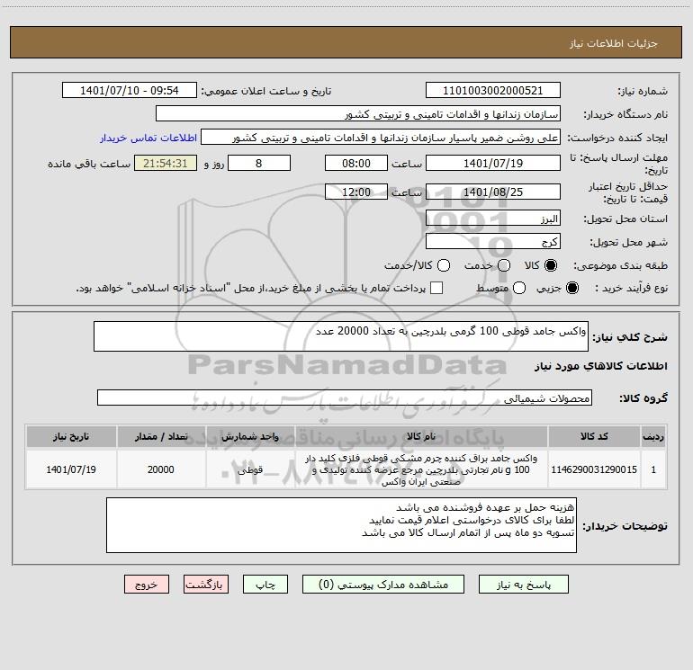This screenshot has height=670, width=693.
Task: Click the اطلاعات کالاهای مورد نیاز heading
Action: pos(600,366)
